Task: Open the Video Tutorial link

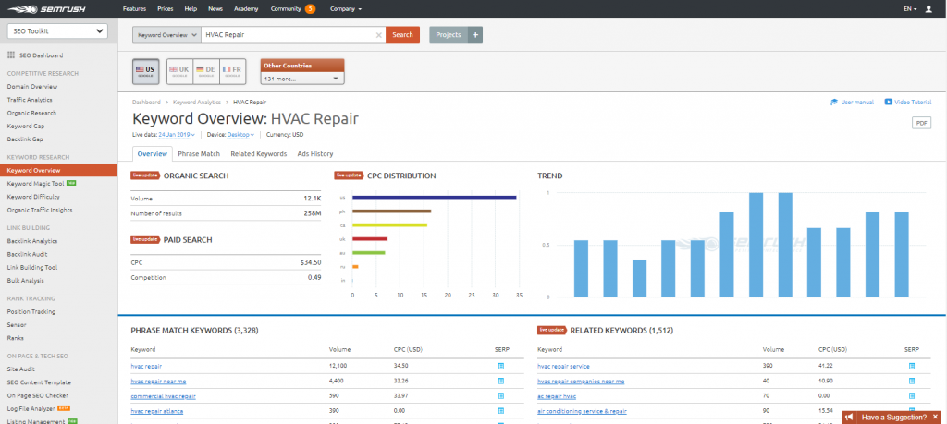Action: (x=908, y=102)
